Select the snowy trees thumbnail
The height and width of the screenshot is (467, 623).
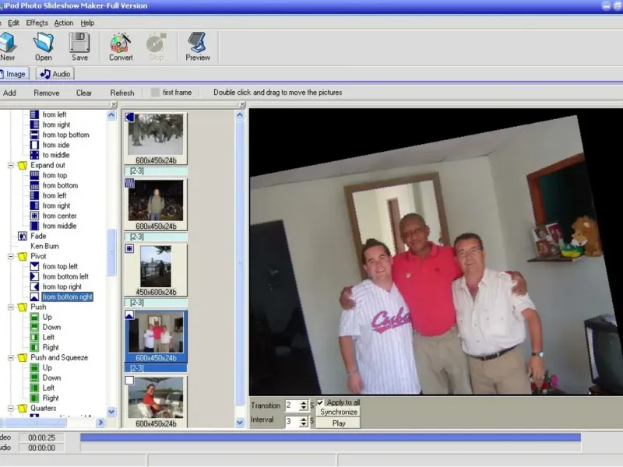click(x=156, y=134)
